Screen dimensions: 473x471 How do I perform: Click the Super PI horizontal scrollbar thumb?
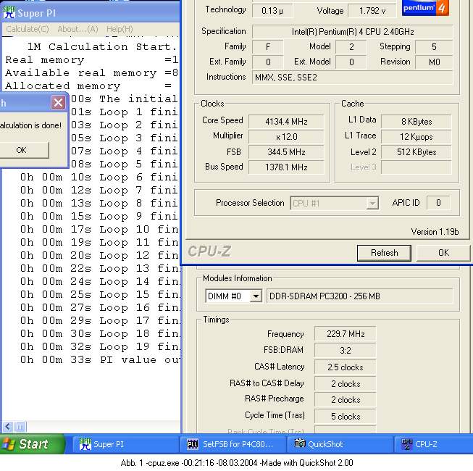pos(20,427)
